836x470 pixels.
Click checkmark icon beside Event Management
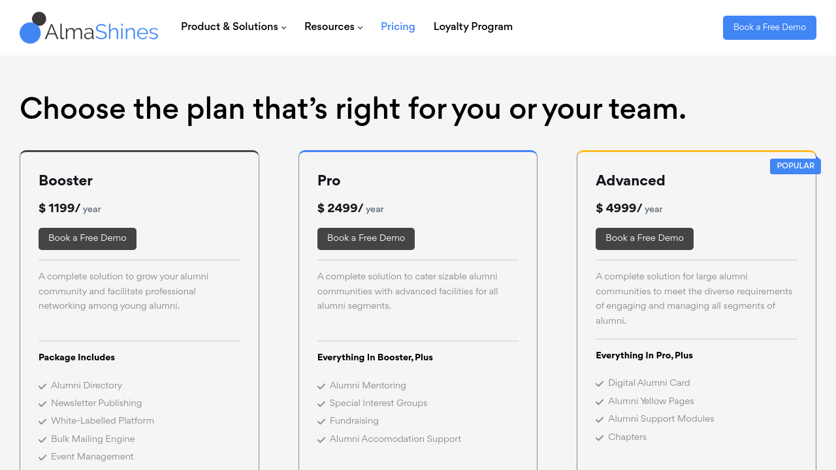click(x=42, y=458)
